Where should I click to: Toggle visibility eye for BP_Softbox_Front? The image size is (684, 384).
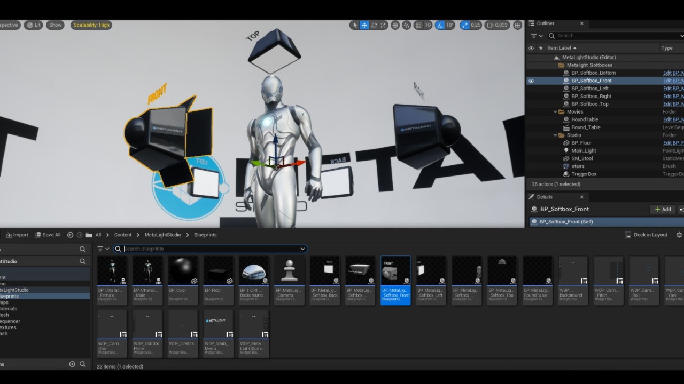[531, 81]
